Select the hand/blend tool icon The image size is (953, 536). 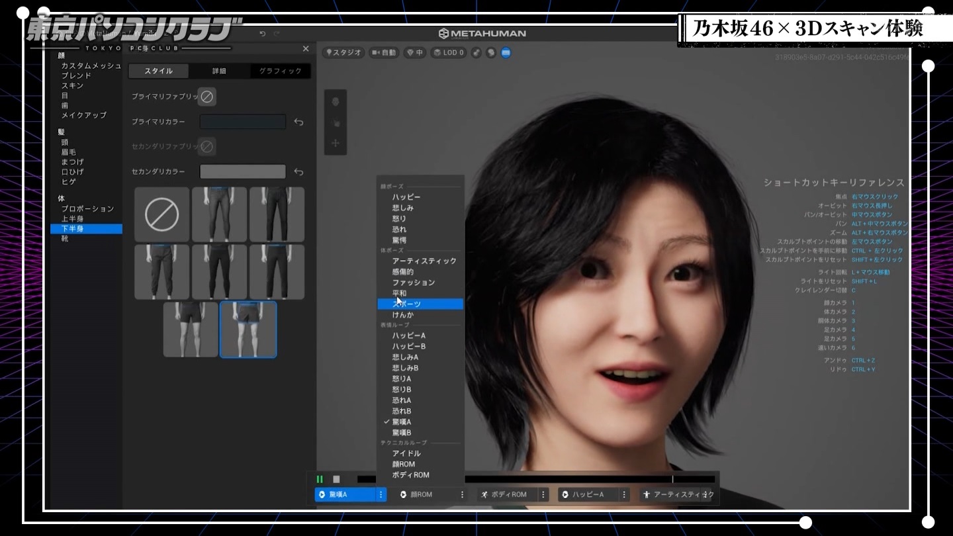coord(336,123)
